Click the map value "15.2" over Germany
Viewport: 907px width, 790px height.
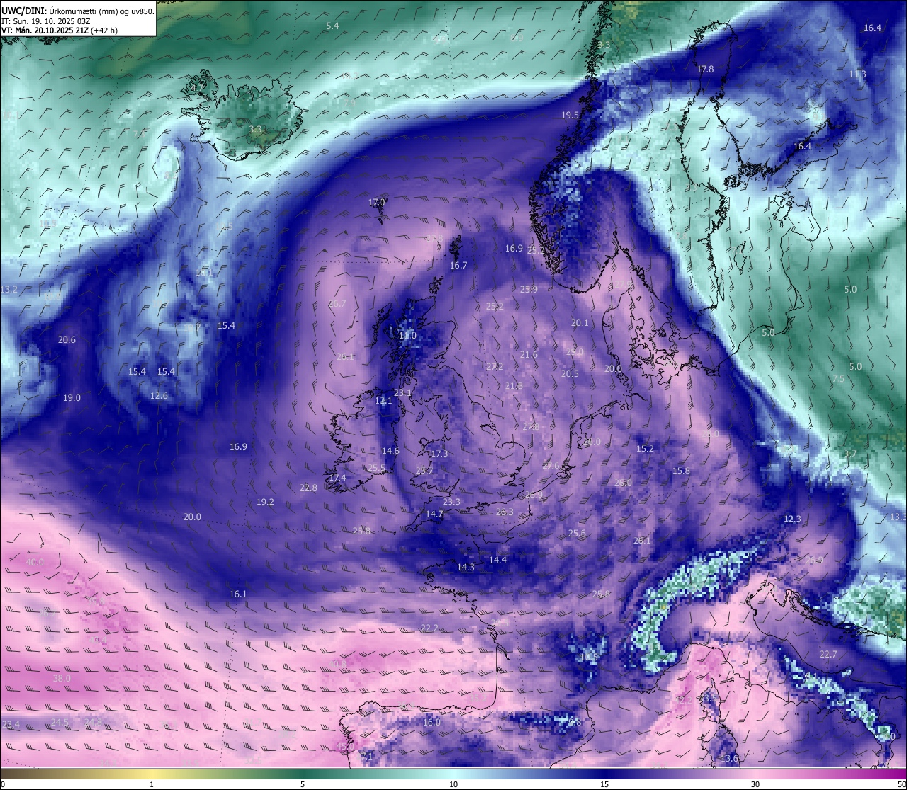point(645,449)
